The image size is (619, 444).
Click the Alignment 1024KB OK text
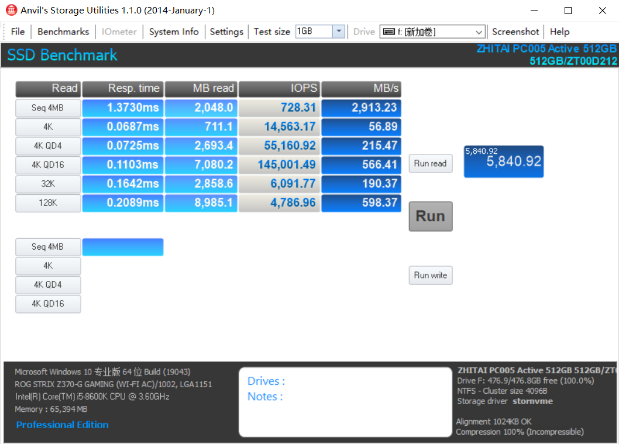494,422
